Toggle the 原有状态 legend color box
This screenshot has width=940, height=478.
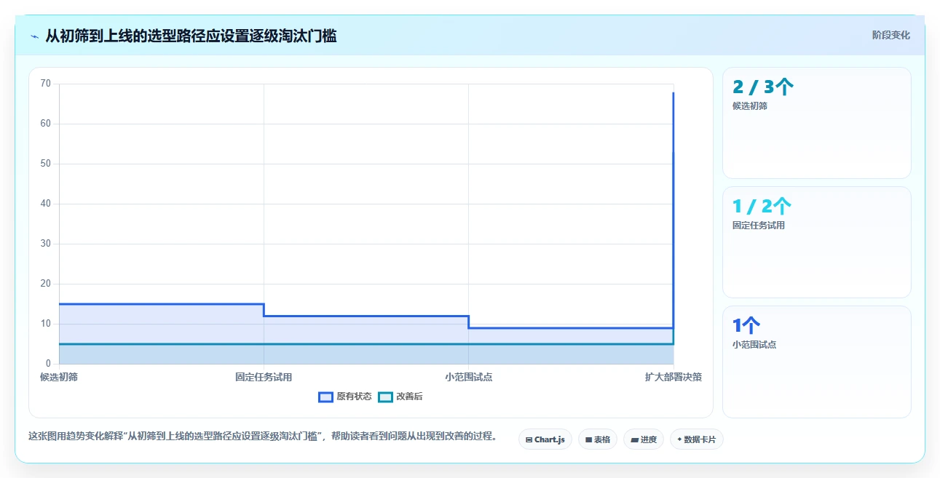[x=325, y=397]
